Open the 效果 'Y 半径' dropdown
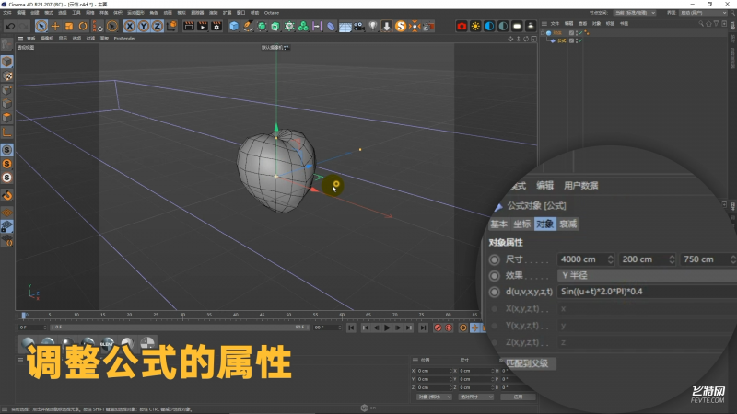Screen dimensions: 737x414 647,275
